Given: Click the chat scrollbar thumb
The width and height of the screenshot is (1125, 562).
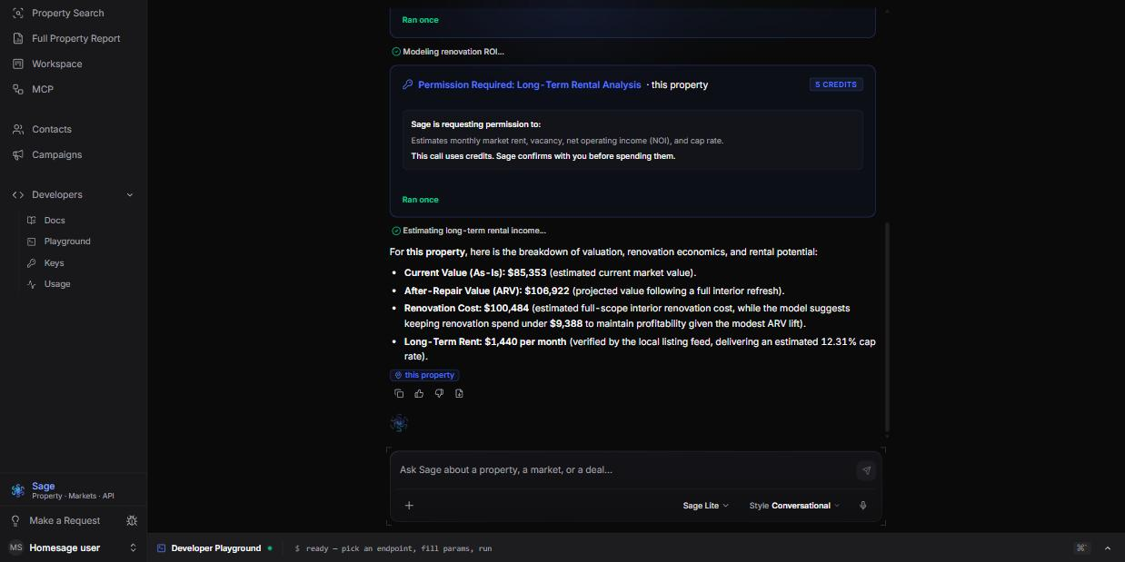Looking at the screenshot, I should click(x=887, y=327).
